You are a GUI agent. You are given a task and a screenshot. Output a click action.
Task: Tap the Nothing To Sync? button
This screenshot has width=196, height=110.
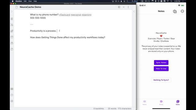tap(161, 80)
